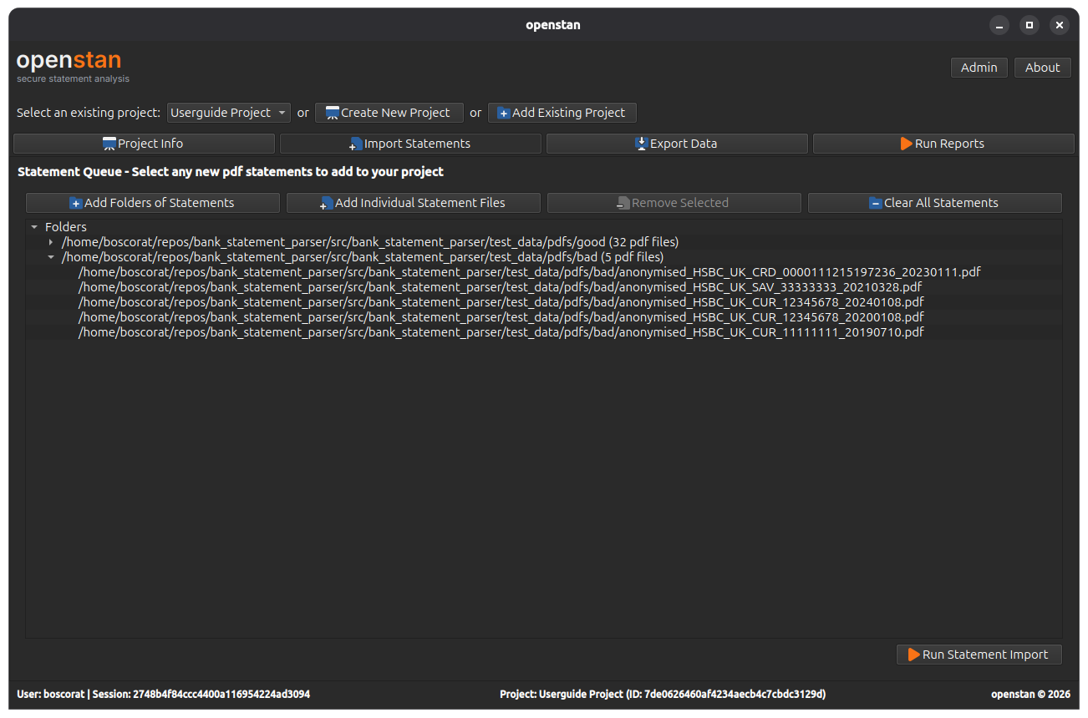This screenshot has width=1088, height=718.
Task: Click Run Statement Import button
Action: coord(979,655)
